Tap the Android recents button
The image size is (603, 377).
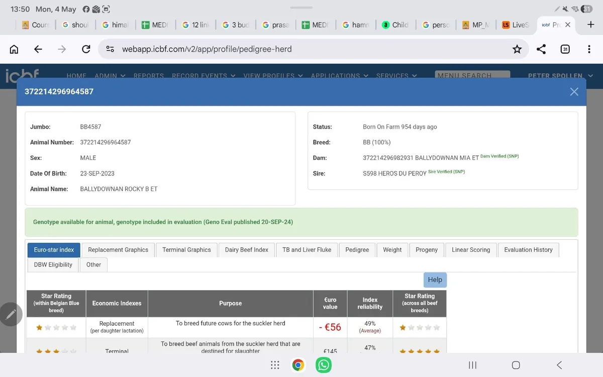[472, 365]
